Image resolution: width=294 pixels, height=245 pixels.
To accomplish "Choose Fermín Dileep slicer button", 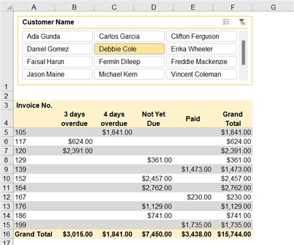I will tap(130, 61).
